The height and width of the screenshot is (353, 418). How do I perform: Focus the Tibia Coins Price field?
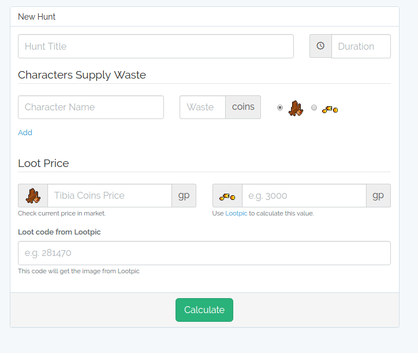pos(109,196)
